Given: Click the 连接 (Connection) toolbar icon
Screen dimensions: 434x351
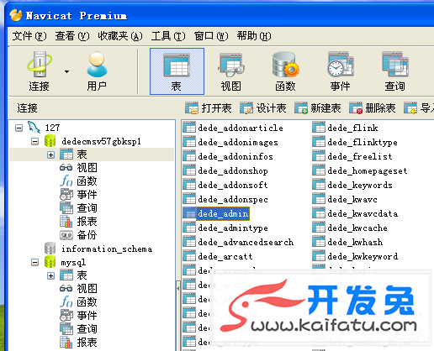Looking at the screenshot, I should (x=40, y=71).
